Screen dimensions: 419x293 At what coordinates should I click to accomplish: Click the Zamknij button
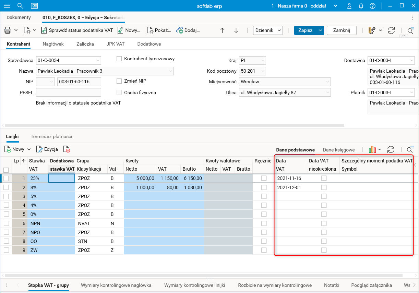(x=341, y=30)
